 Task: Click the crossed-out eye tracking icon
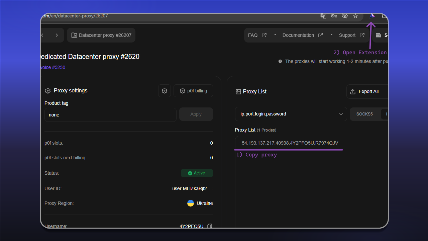(x=345, y=16)
